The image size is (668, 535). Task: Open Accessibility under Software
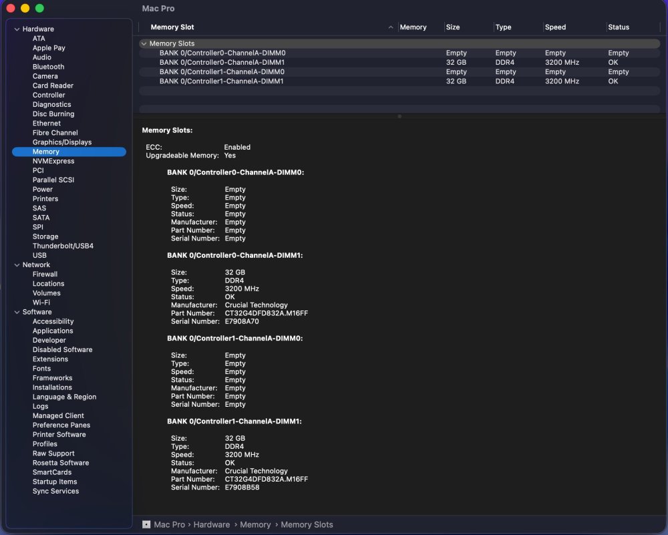(x=53, y=321)
